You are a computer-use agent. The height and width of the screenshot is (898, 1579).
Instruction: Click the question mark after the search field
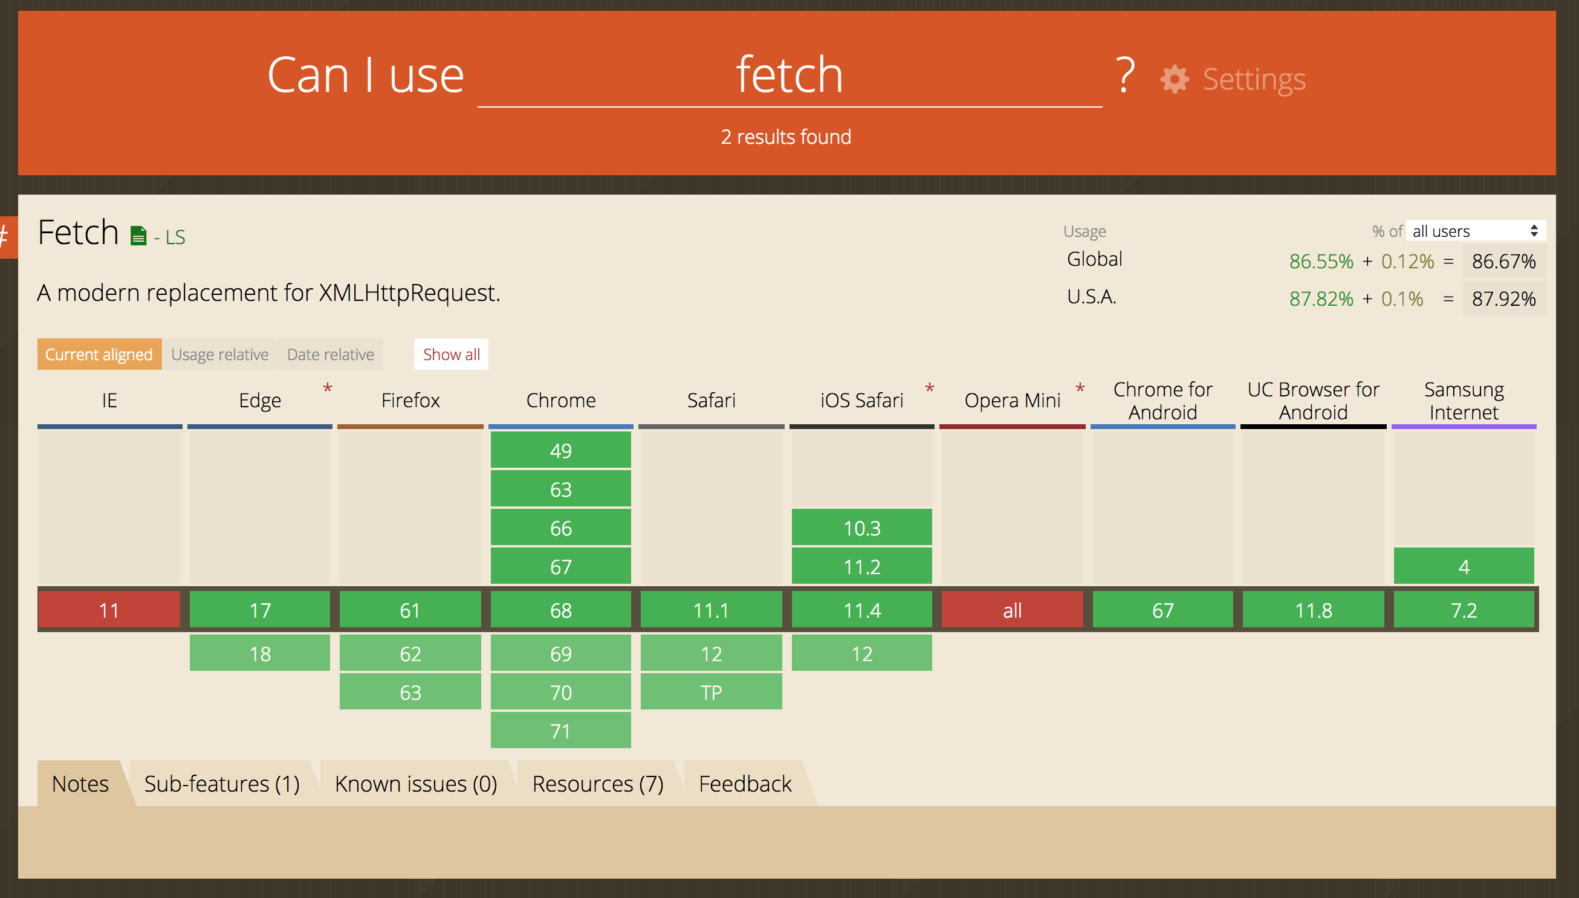pos(1126,76)
